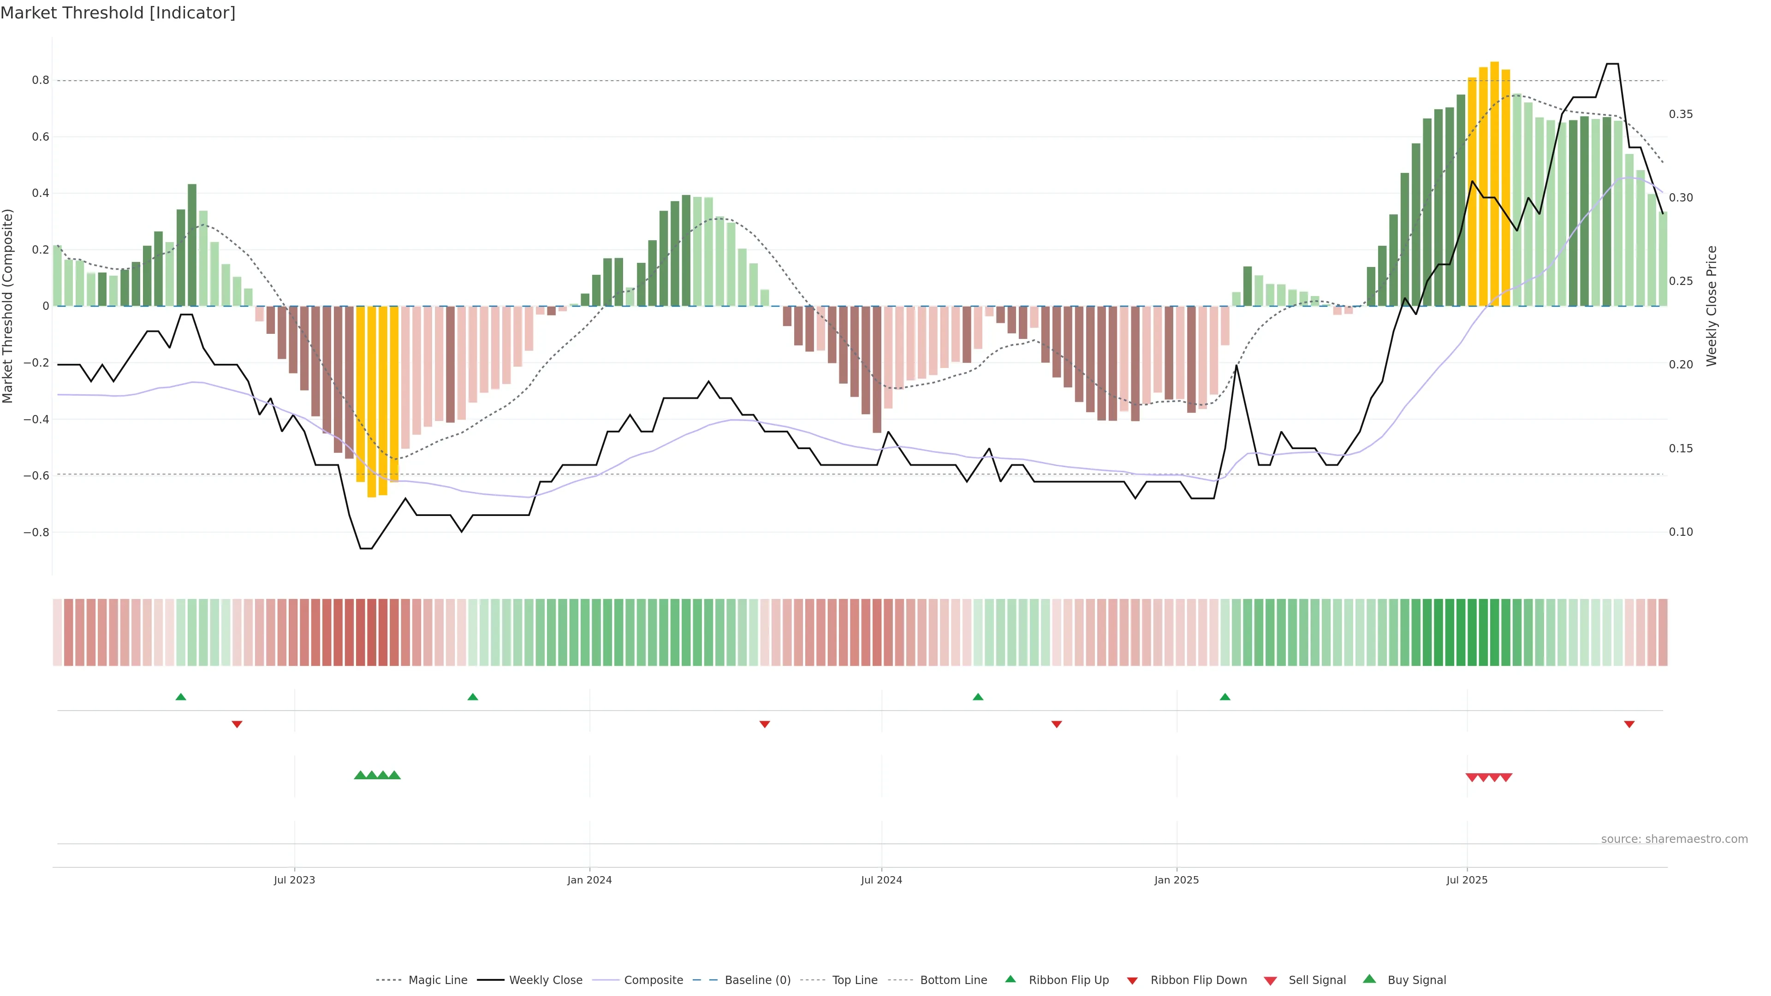The height and width of the screenshot is (996, 1771).
Task: Click leftmost buy signal triangle in cluster
Action: (360, 775)
